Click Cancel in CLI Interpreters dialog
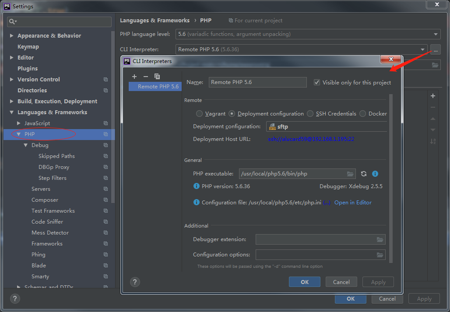Viewport: 450px width, 312px height. pos(341,282)
